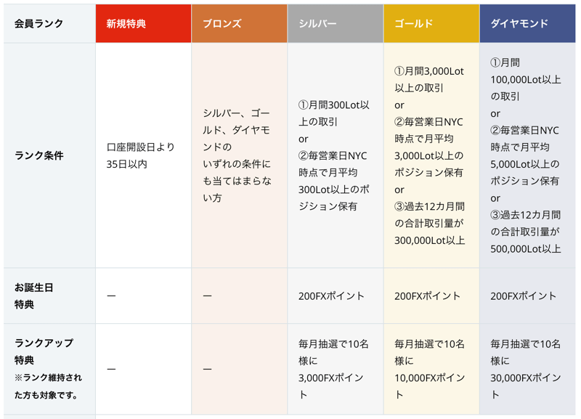Select the シルバー column header
Image resolution: width=581 pixels, height=419 pixels.
(x=336, y=24)
